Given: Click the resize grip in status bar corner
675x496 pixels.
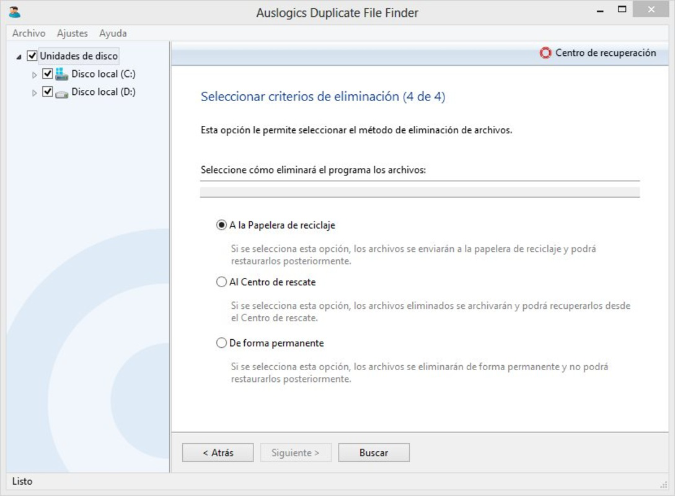Looking at the screenshot, I should [663, 485].
